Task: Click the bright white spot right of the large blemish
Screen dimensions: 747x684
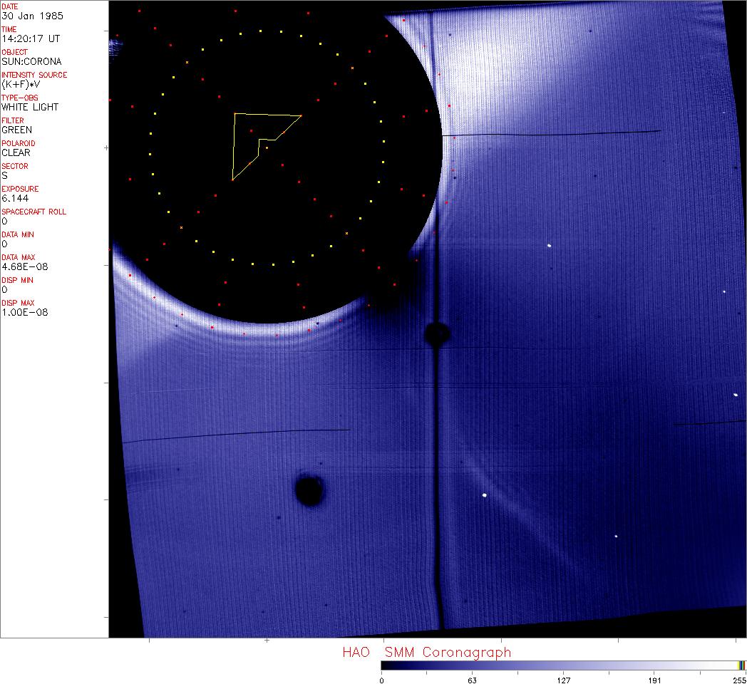Action: [x=485, y=495]
